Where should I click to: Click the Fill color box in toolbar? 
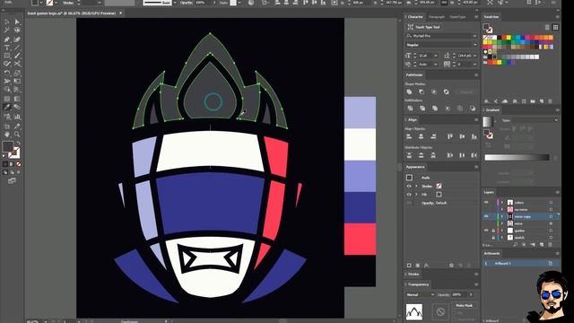coord(7,146)
